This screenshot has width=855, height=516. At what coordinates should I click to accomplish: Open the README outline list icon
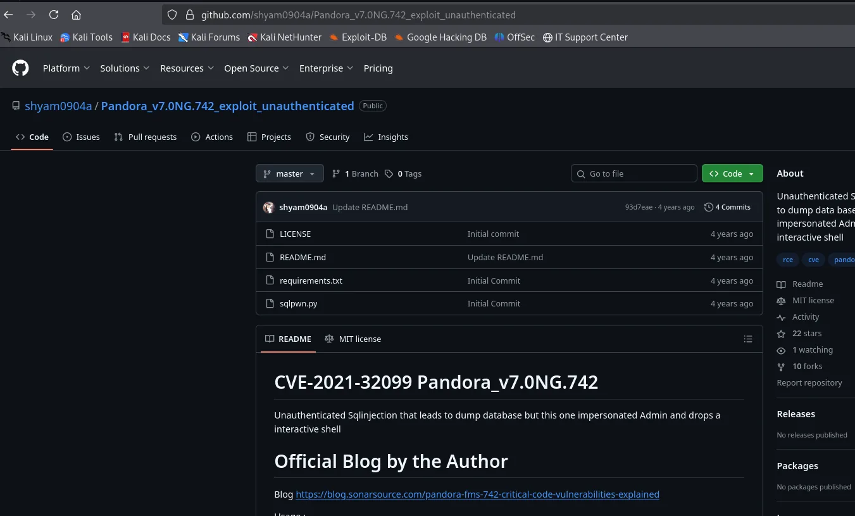748,339
